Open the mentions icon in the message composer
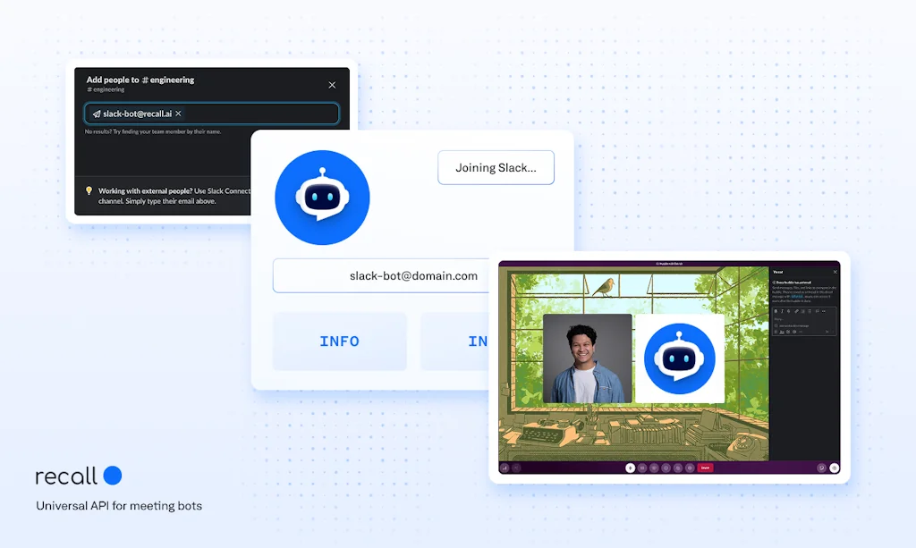The image size is (916, 548). click(x=794, y=332)
